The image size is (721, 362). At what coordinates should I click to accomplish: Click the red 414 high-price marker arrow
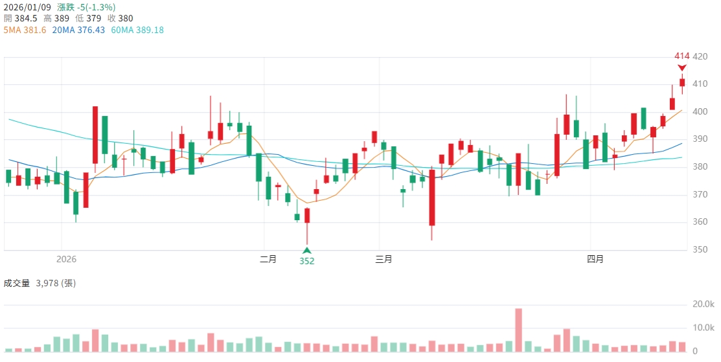point(682,67)
